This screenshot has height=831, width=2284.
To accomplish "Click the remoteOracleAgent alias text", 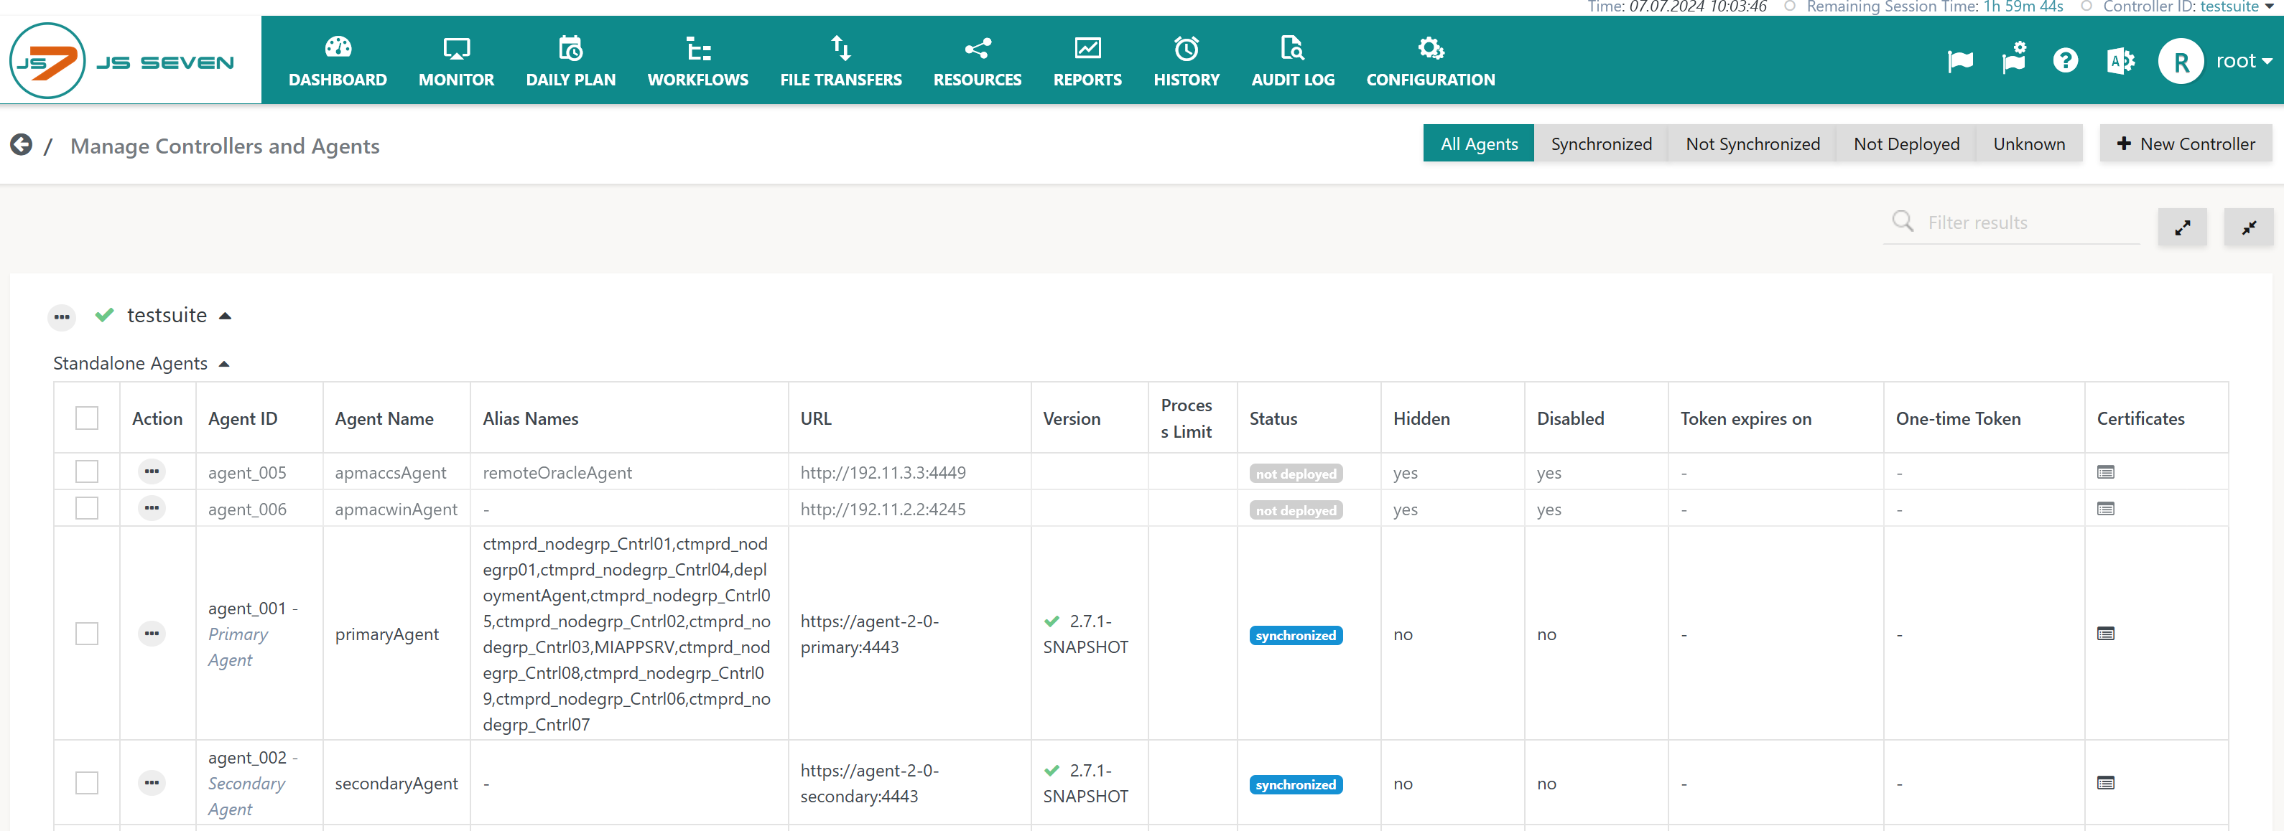I will tap(557, 472).
